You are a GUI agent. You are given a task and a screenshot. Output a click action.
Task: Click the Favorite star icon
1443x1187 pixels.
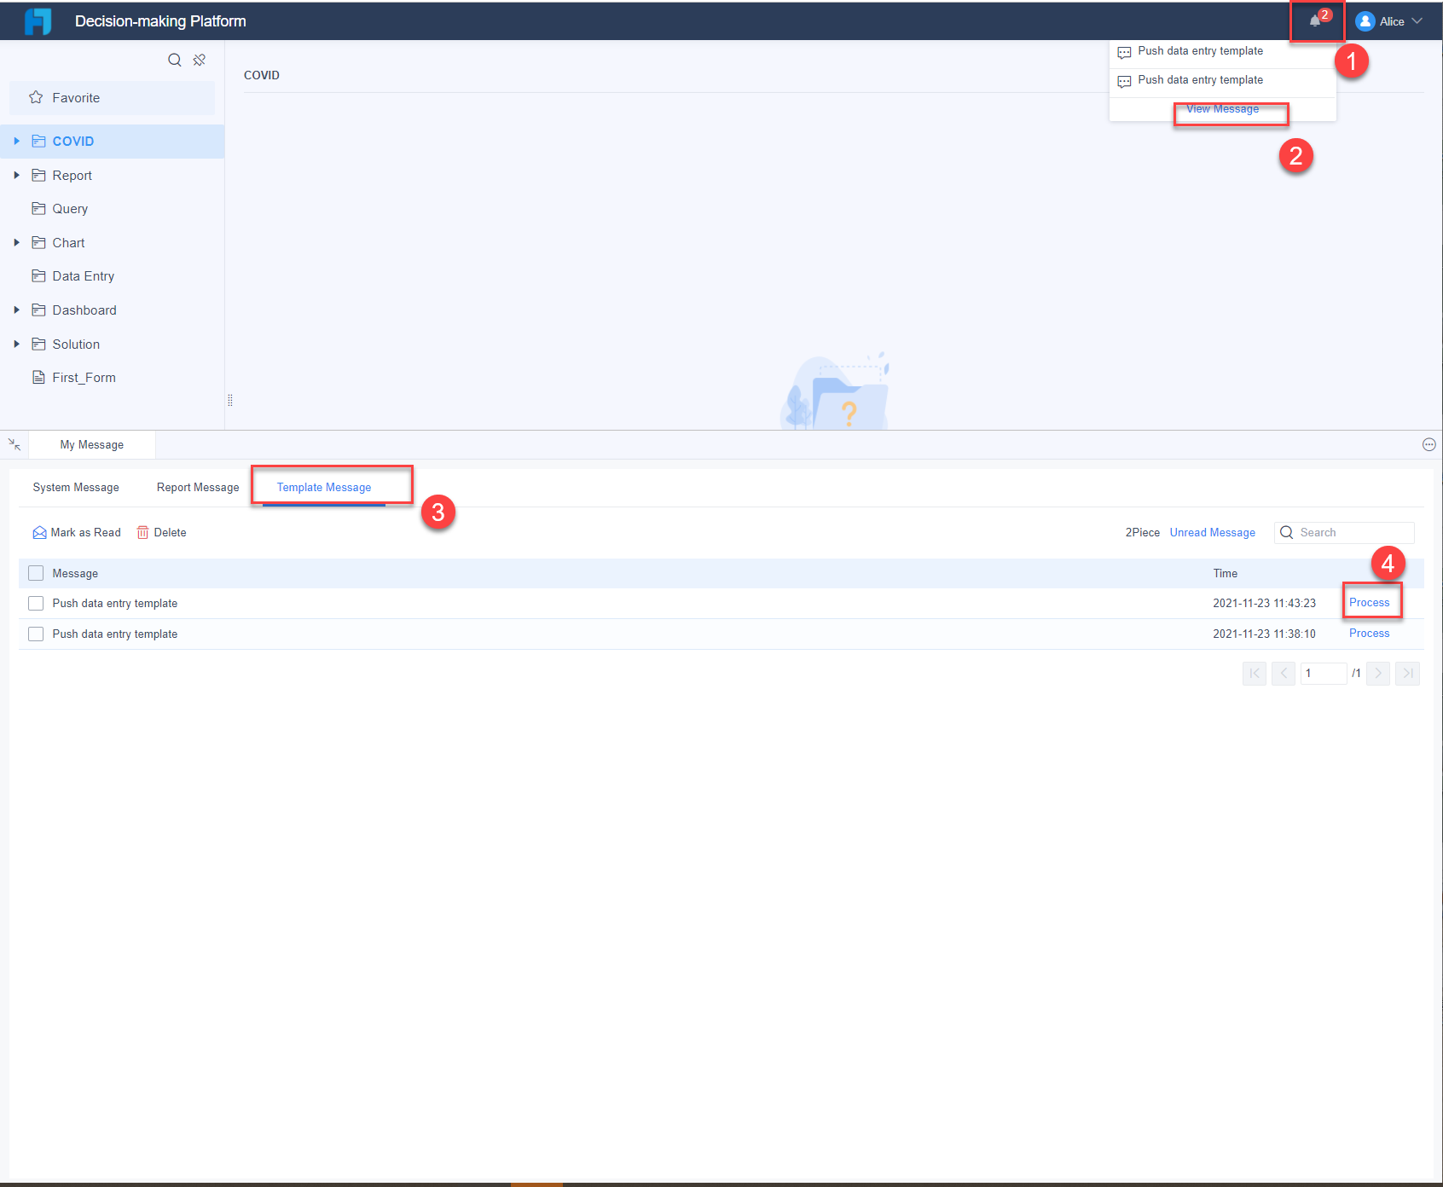(x=36, y=97)
